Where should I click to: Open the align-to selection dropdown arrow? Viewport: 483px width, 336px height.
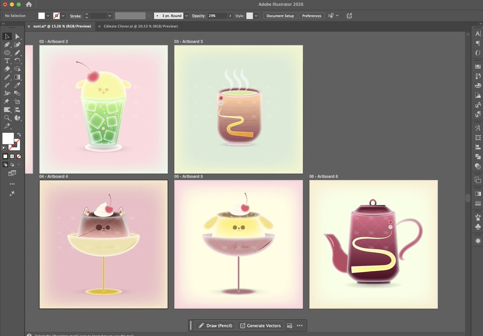coord(337,16)
